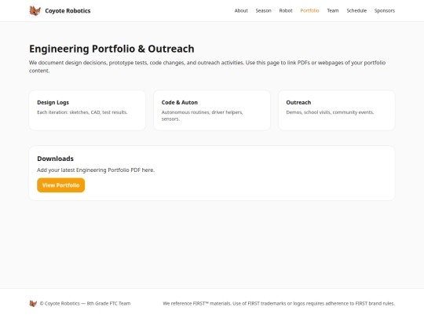Click the small coyote icon in footer
The image size is (424, 318).
coord(33,303)
